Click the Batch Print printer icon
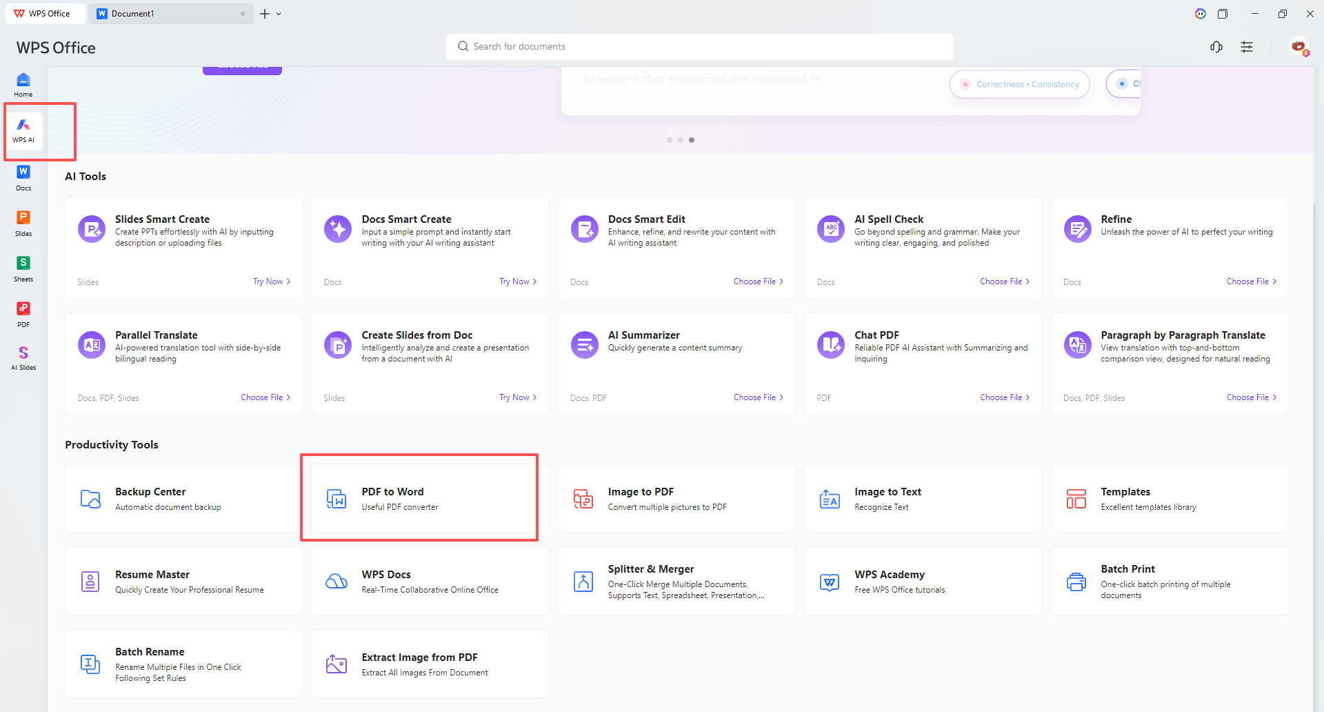 (x=1076, y=582)
